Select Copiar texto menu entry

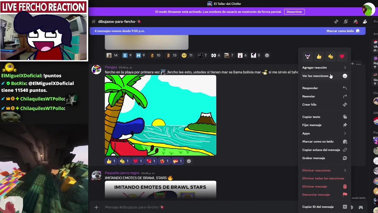[324, 117]
